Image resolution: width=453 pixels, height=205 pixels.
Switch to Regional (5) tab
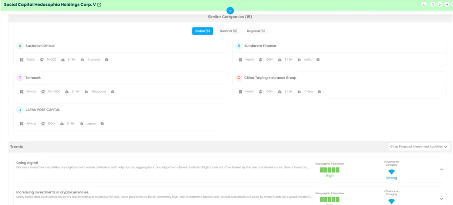[x=256, y=31]
